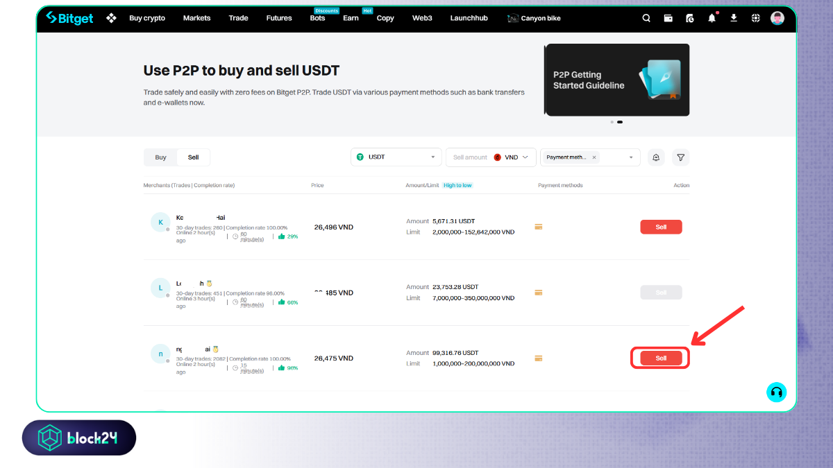The width and height of the screenshot is (833, 468).
Task: Click Sell button in 26,496 VND row
Action: click(x=661, y=227)
